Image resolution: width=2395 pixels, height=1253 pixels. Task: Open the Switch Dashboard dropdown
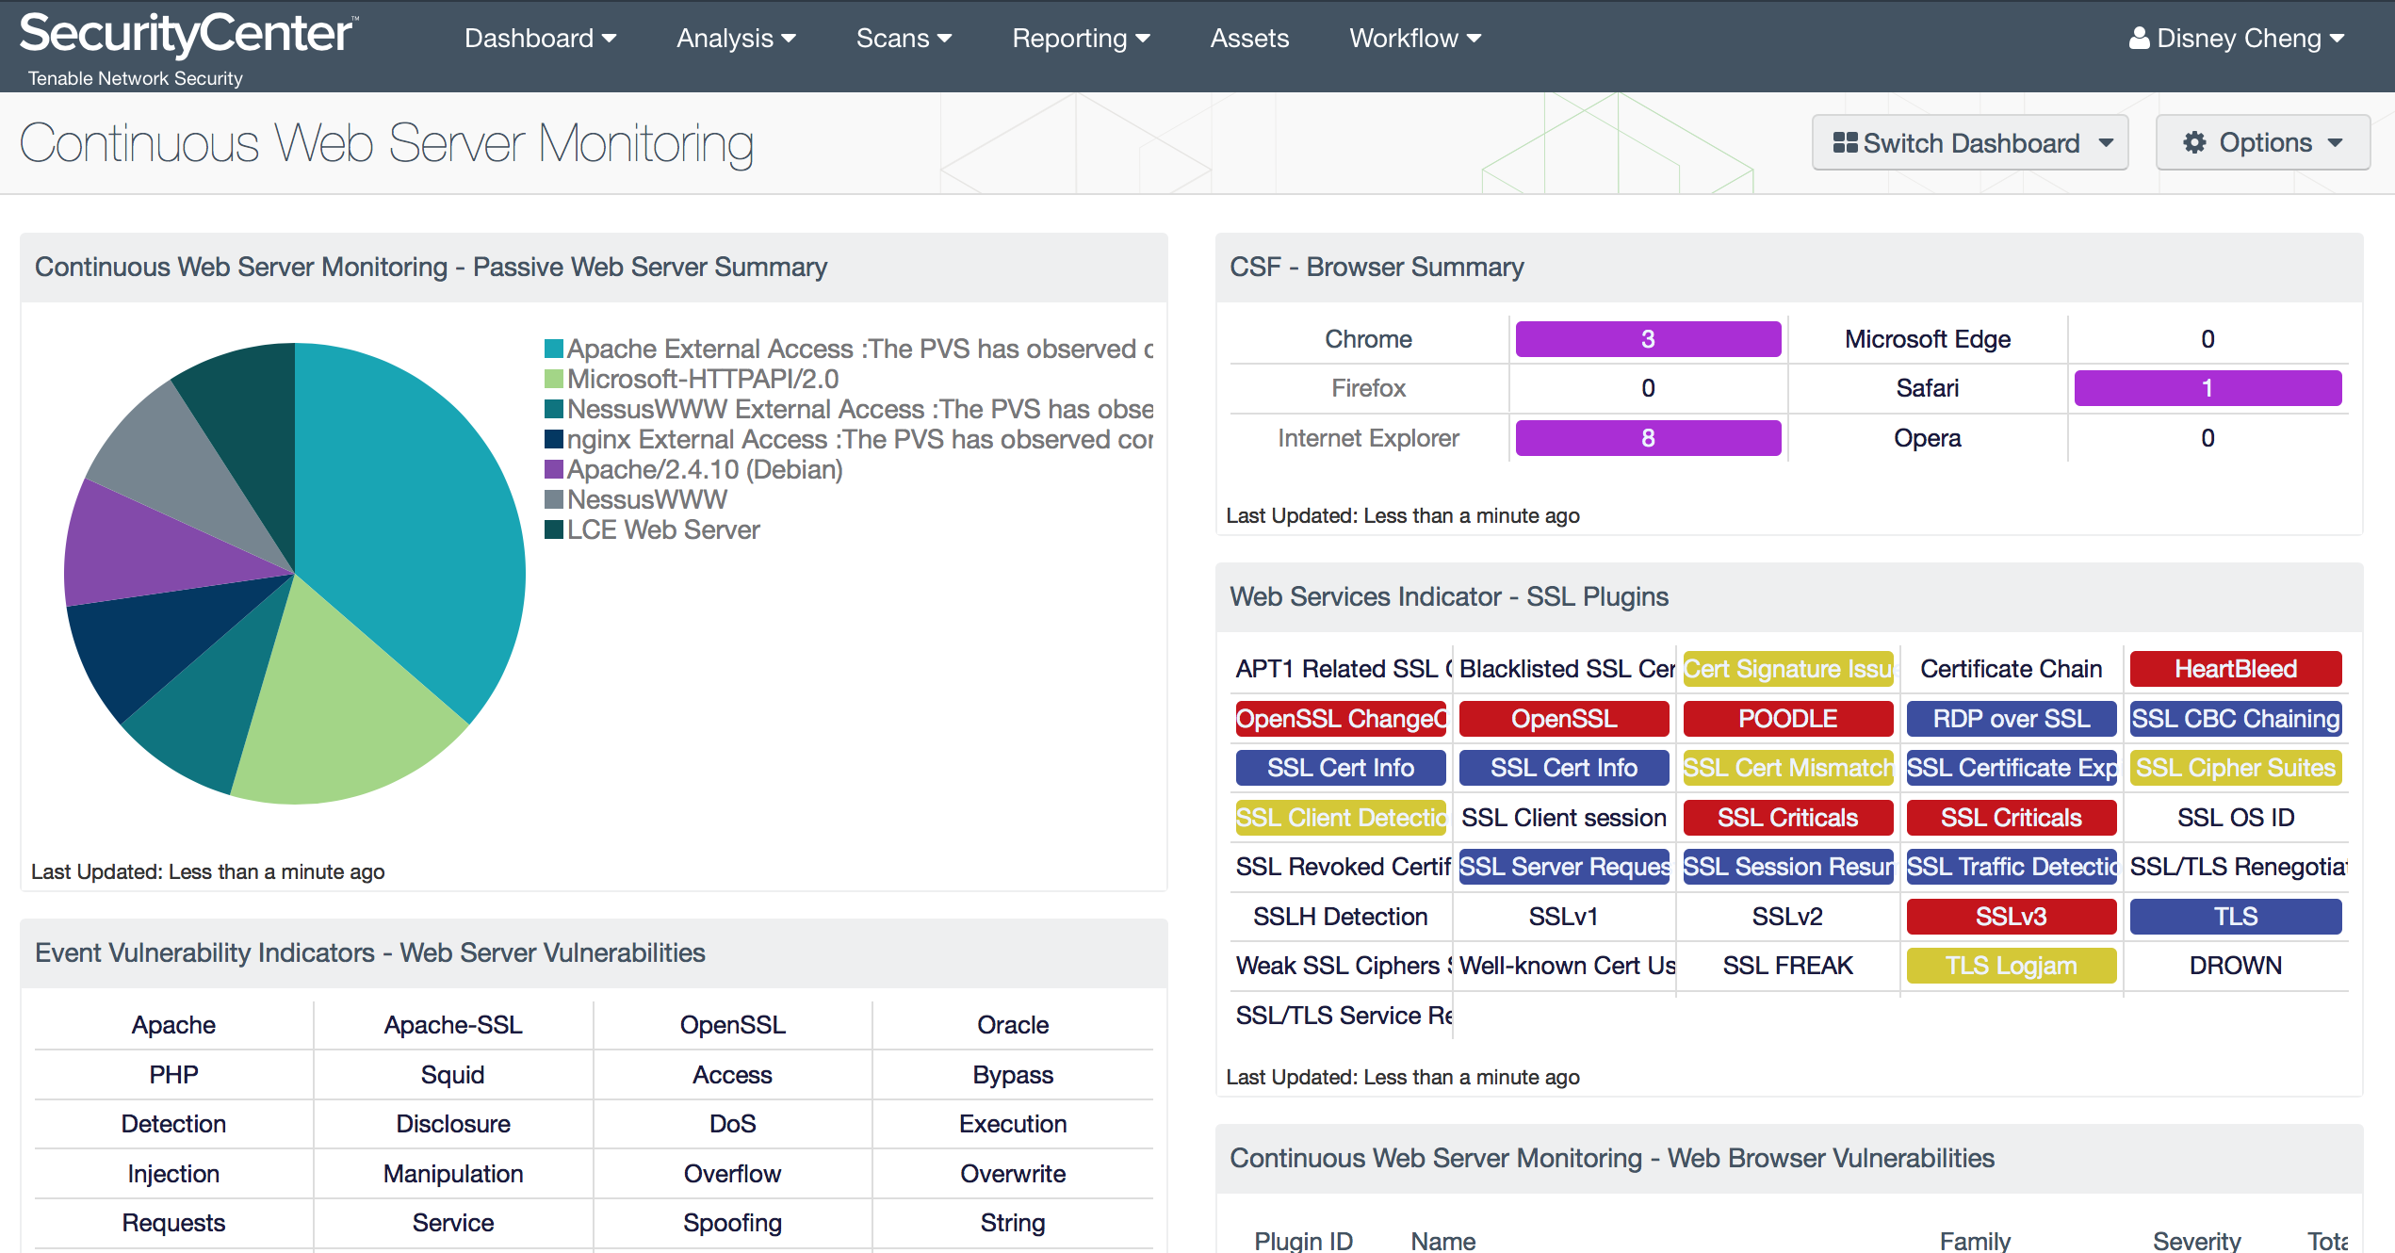[x=1970, y=143]
